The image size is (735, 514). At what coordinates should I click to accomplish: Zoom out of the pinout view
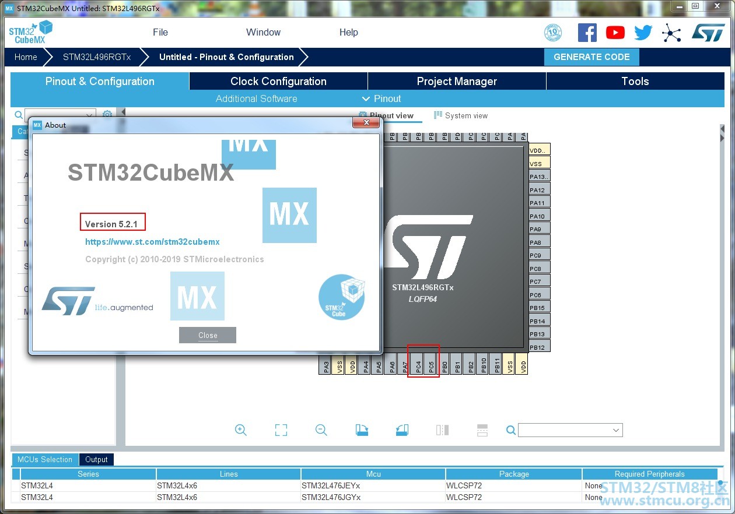click(x=321, y=430)
